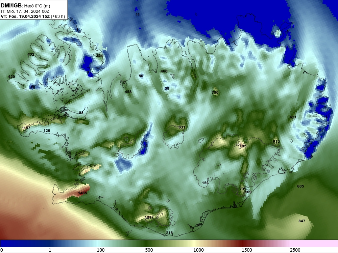Click the colour legend label 100
Viewport: 338px width, 253px height.
(x=101, y=250)
